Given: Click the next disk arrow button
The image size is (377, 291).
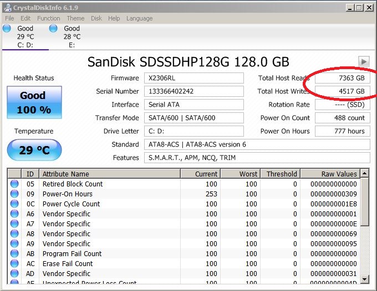Looking at the screenshot, I should (x=364, y=61).
